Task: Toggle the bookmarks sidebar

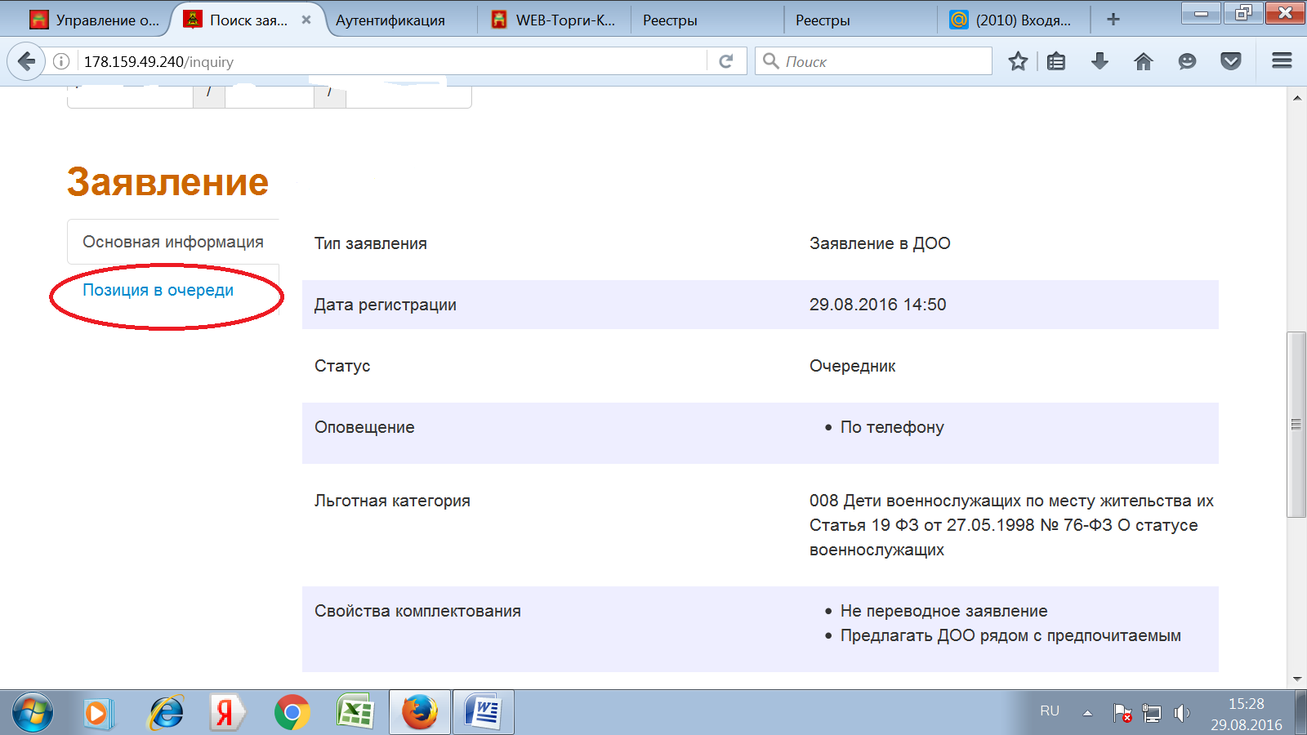Action: pyautogui.click(x=1056, y=61)
